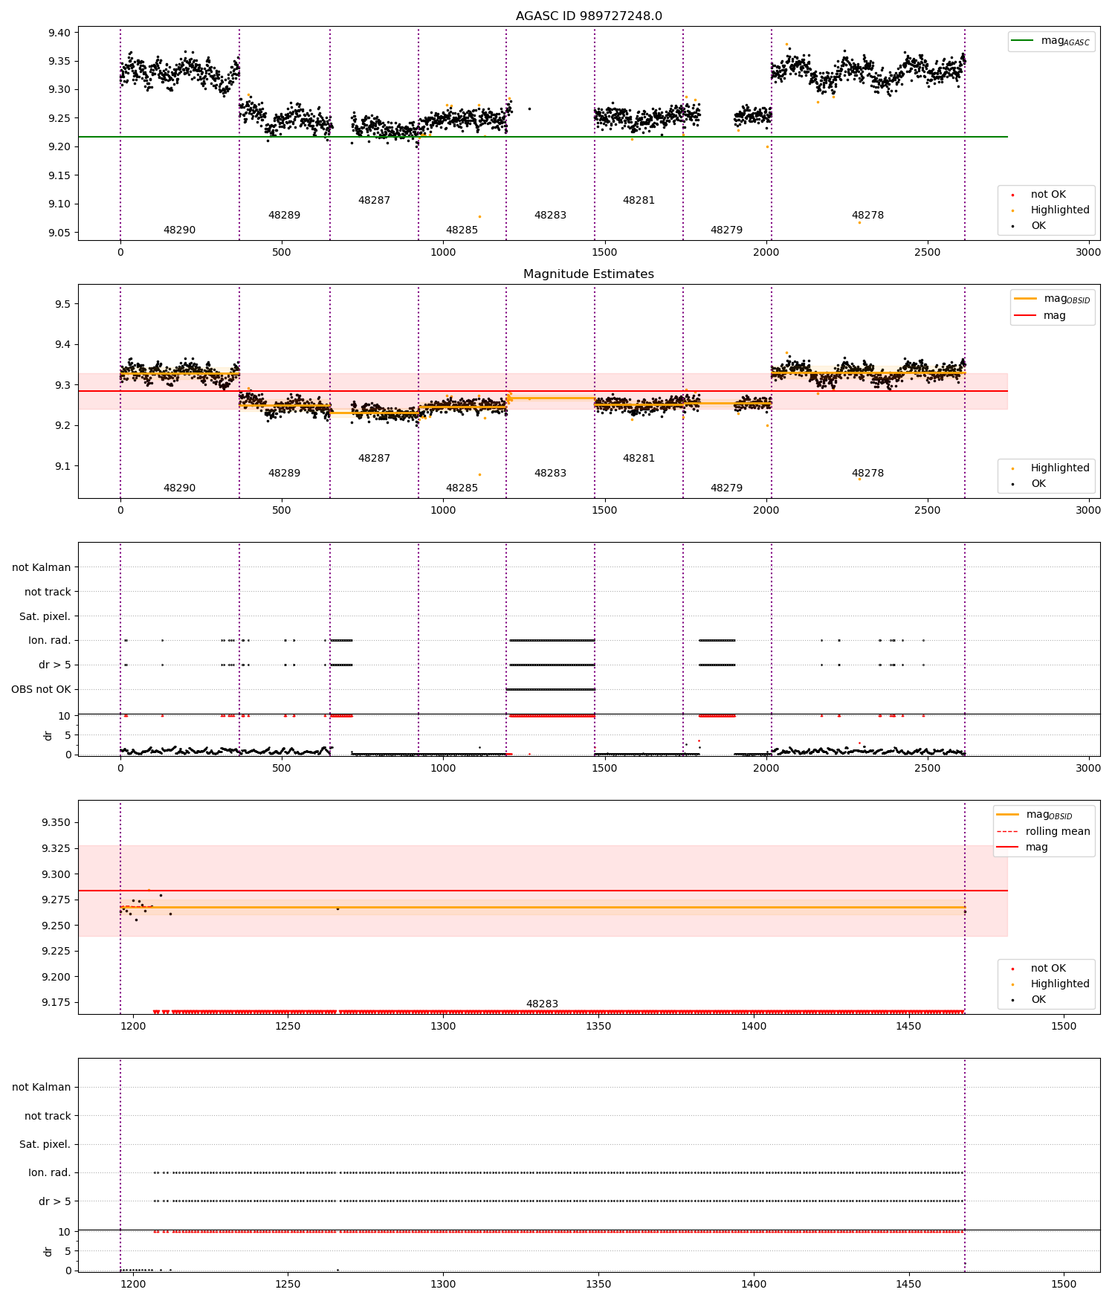
Task: Select label 48289 in Magnitude Estimates plot
Action: (284, 474)
